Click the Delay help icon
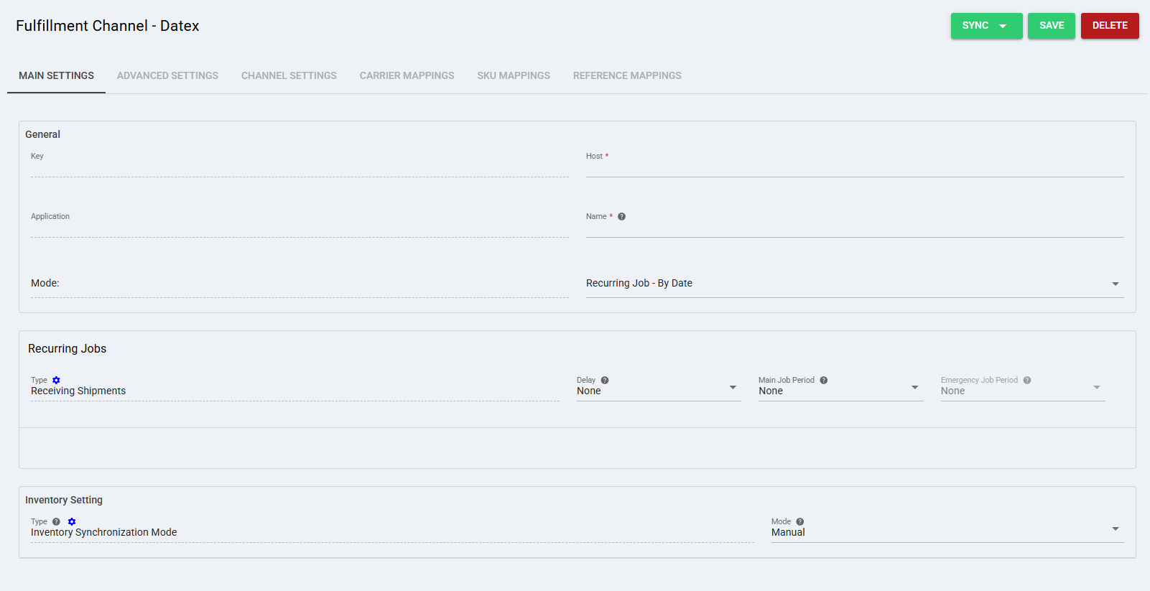1150x591 pixels. (605, 381)
